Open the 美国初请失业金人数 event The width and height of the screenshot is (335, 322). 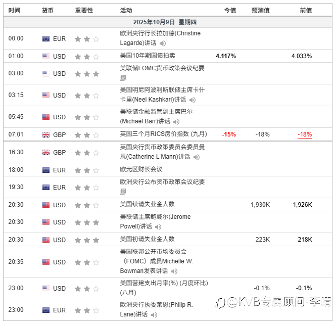[x=148, y=239]
